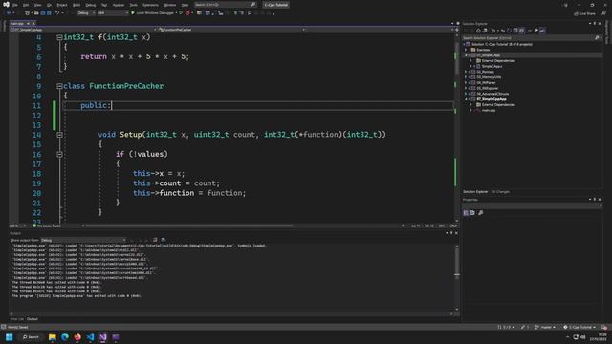The width and height of the screenshot is (612, 344).
Task: Select main.cpp in Solution Explorer
Action: pos(489,111)
